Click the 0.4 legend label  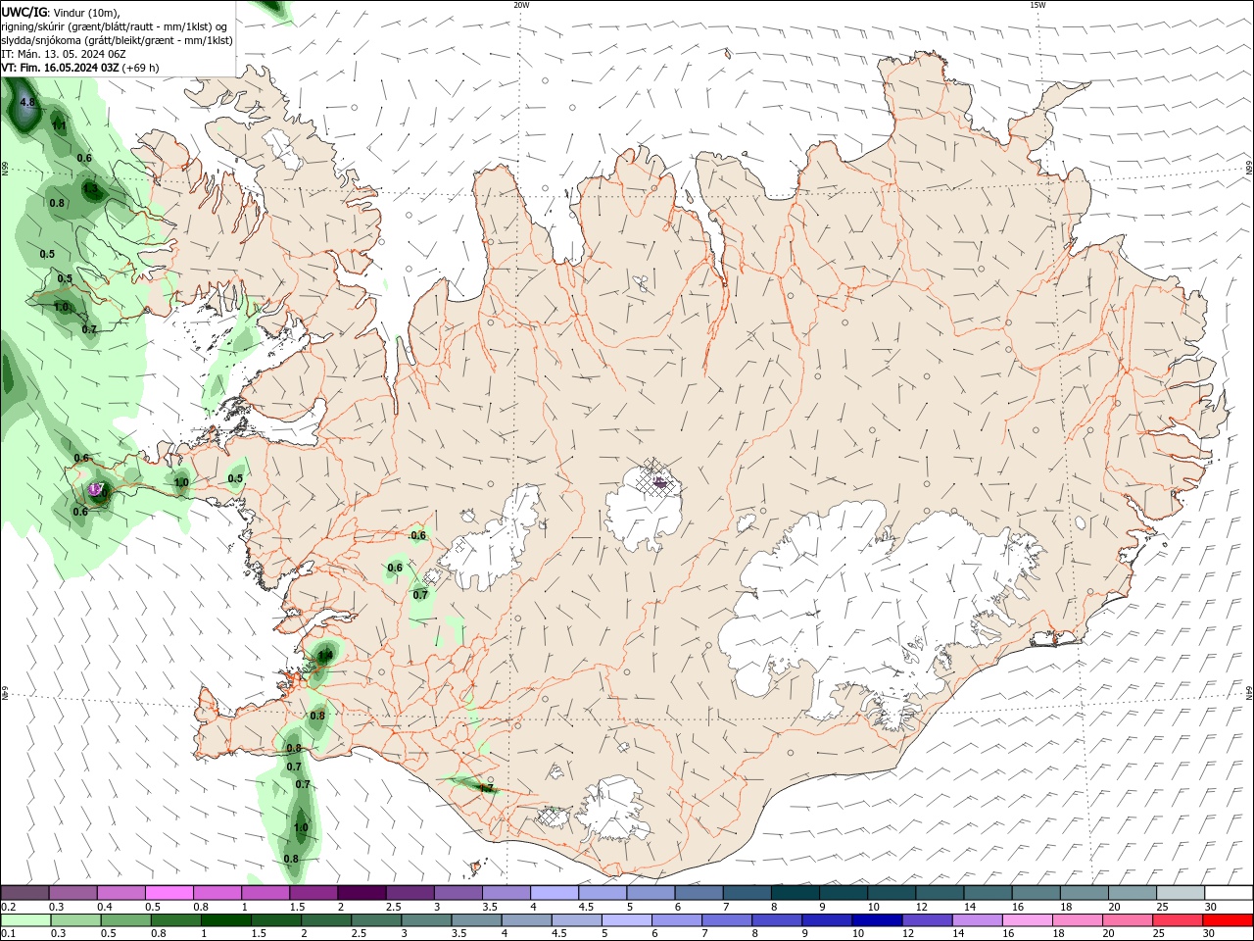point(104,907)
